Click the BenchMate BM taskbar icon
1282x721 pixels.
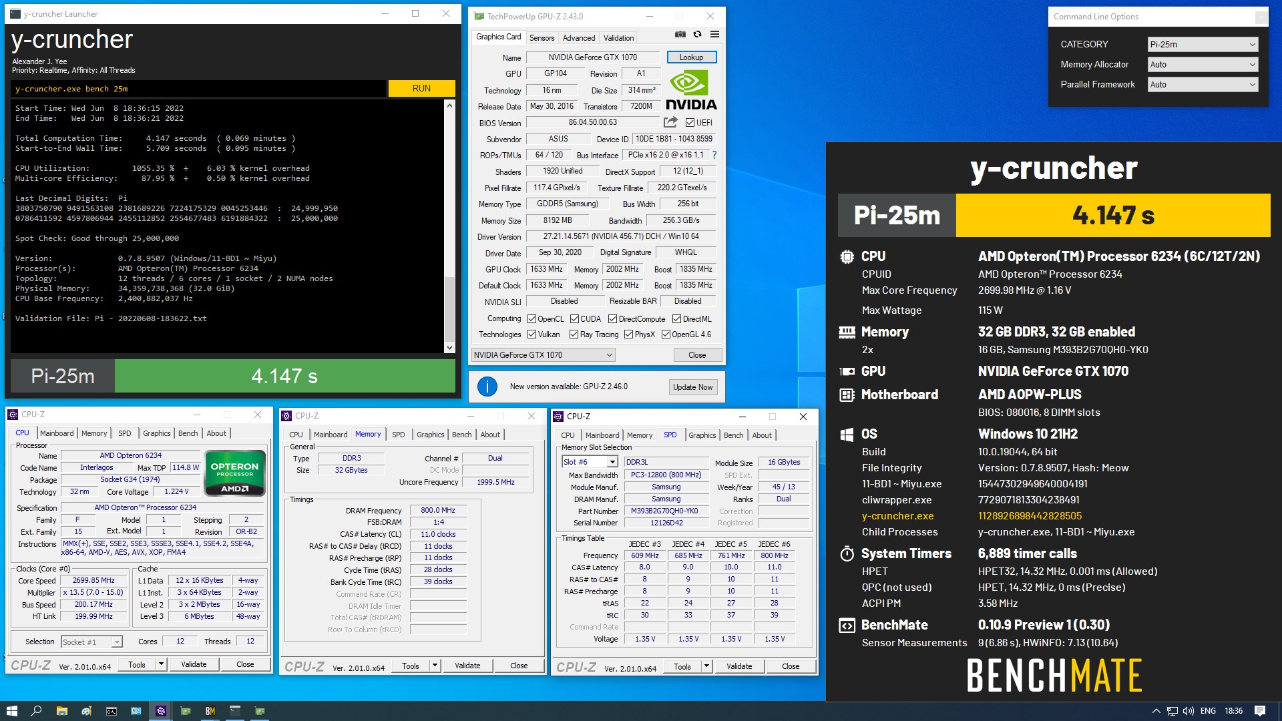210,711
